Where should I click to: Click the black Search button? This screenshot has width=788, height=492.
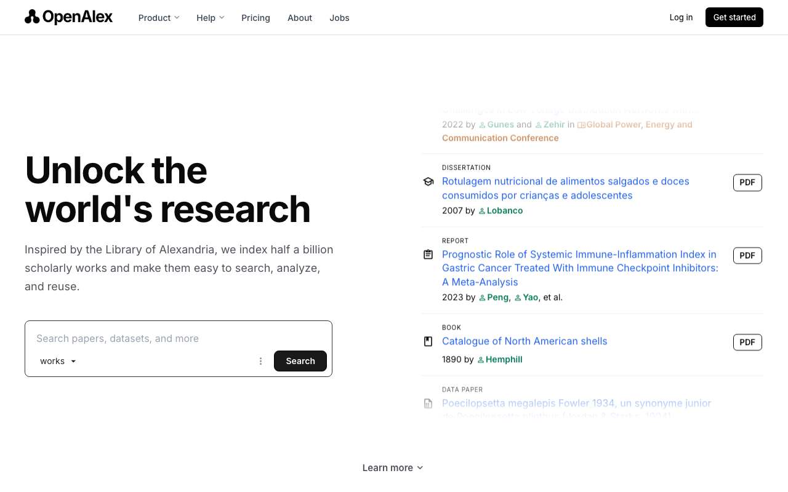[300, 361]
